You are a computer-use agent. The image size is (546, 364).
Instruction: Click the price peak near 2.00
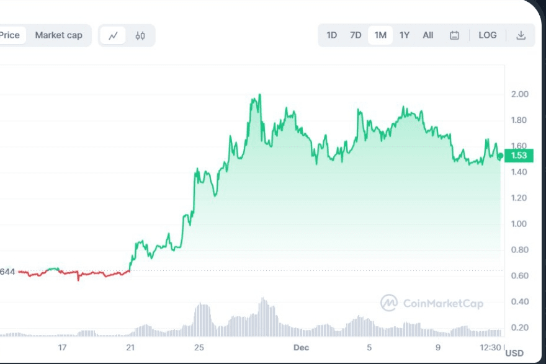coord(259,95)
